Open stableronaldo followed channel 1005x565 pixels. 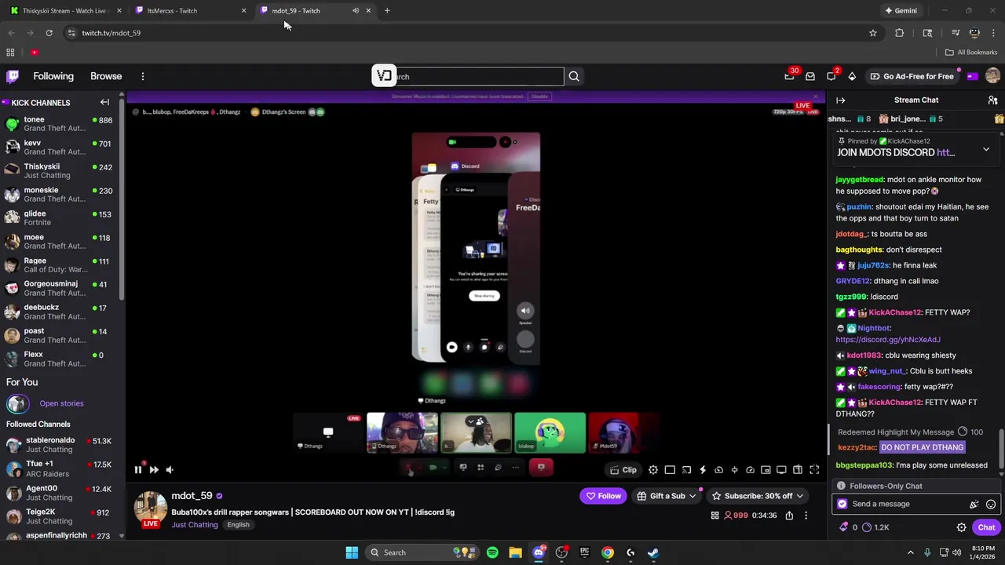coord(60,445)
